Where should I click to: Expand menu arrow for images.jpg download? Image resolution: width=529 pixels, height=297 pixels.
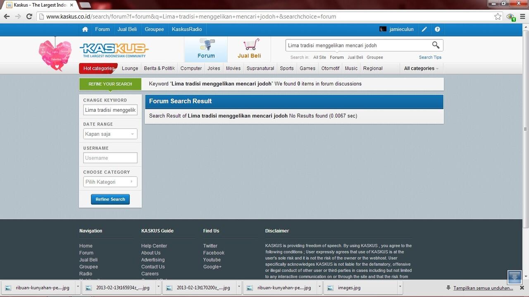point(400,288)
